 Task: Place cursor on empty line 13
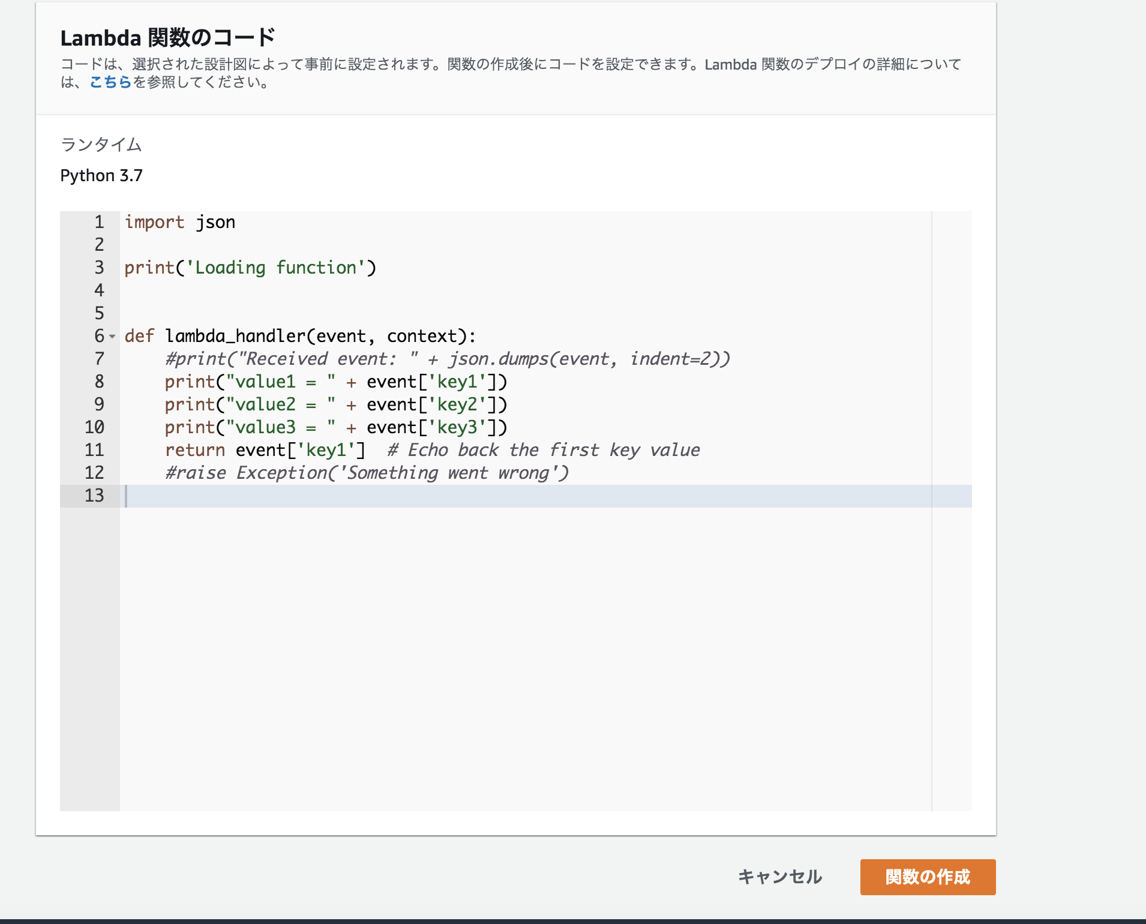pos(240,496)
